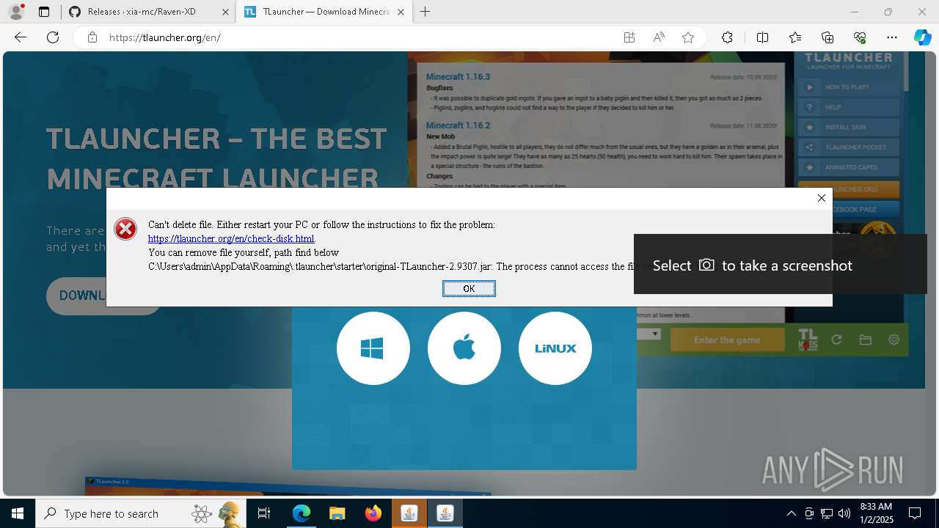The height and width of the screenshot is (528, 939).
Task: Open File Explorer from taskbar
Action: (x=337, y=513)
